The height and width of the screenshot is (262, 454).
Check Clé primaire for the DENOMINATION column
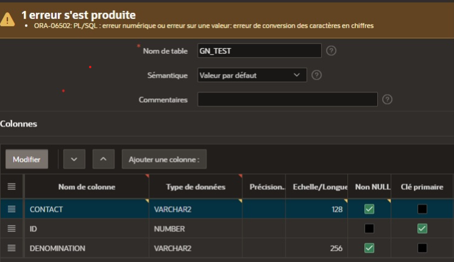click(422, 248)
